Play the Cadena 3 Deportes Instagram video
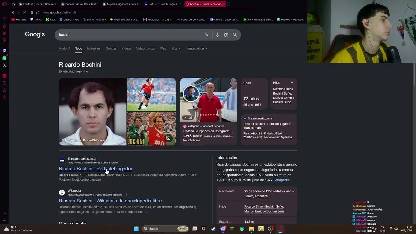Screen dimensions: 416x234 [208, 99]
